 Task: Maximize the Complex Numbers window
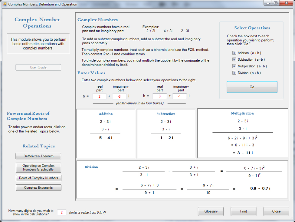coord(275,3)
